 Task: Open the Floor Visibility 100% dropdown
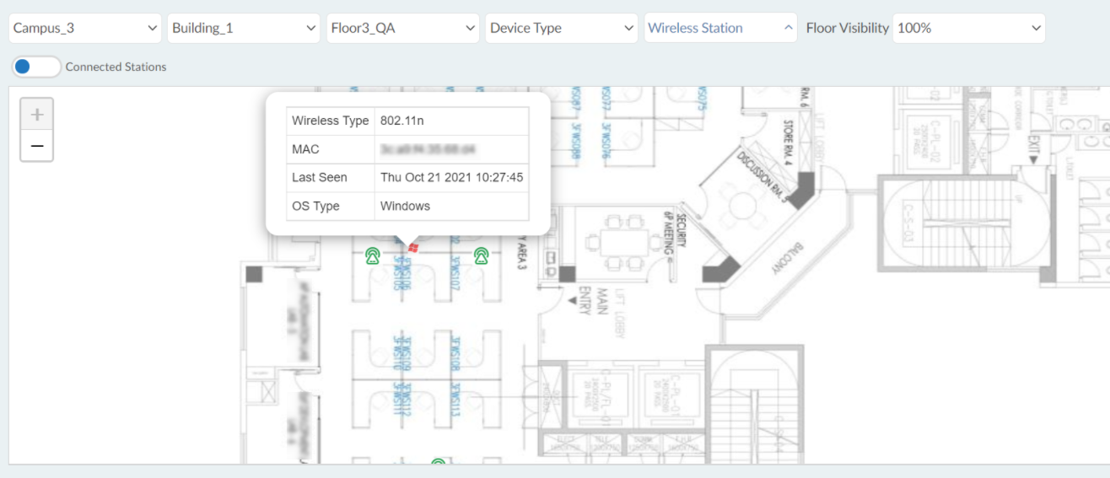pos(969,28)
